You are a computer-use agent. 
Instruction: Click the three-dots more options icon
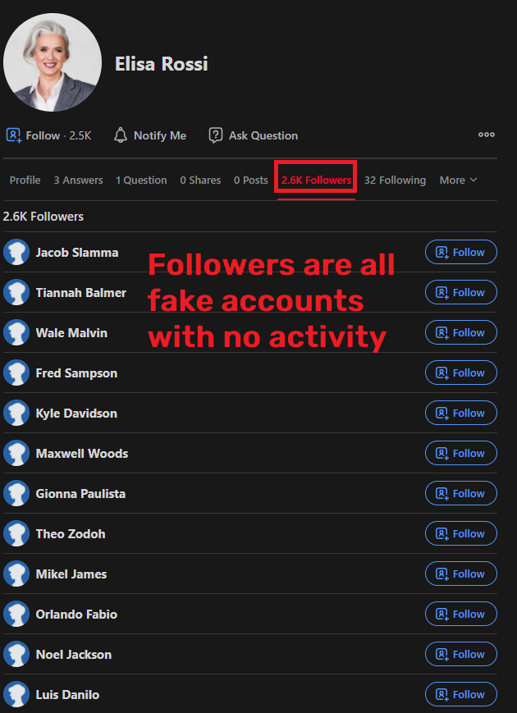[487, 135]
